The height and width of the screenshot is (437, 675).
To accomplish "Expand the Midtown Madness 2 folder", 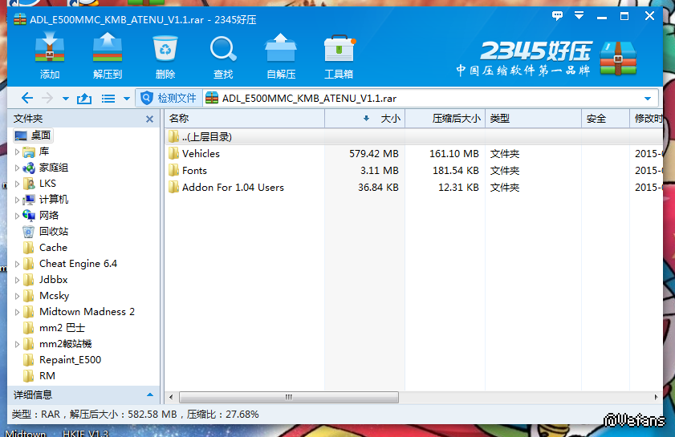I will pos(17,312).
